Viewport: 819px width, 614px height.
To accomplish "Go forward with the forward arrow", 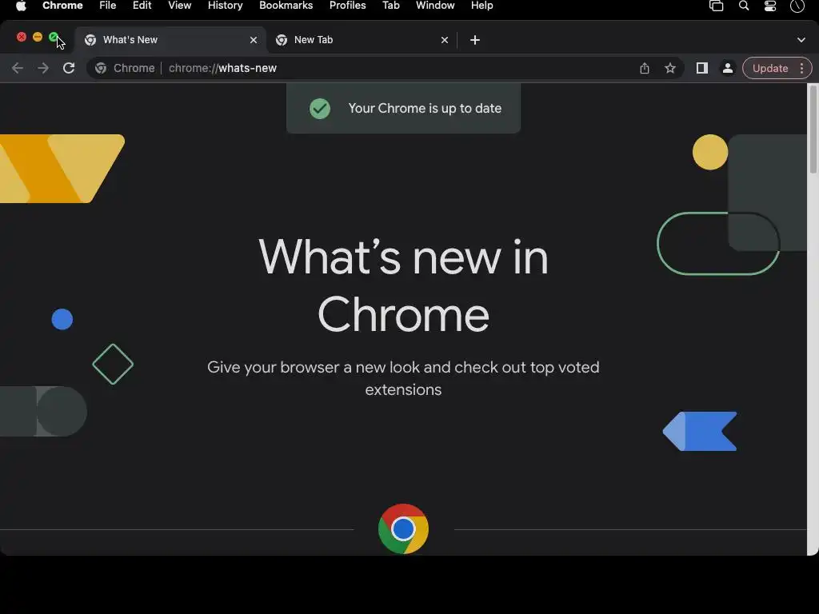I will pos(43,68).
